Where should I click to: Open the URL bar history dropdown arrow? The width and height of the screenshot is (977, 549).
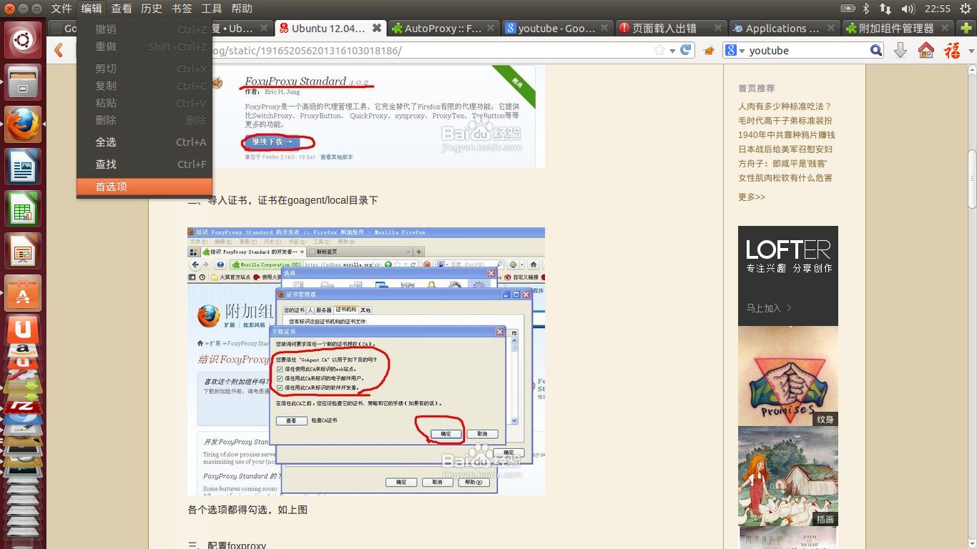(x=672, y=51)
